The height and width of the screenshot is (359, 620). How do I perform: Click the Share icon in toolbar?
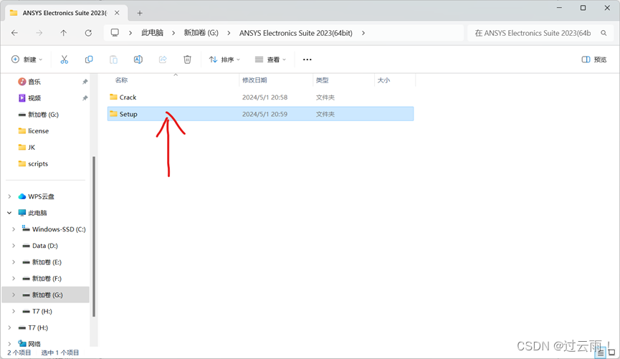163,59
